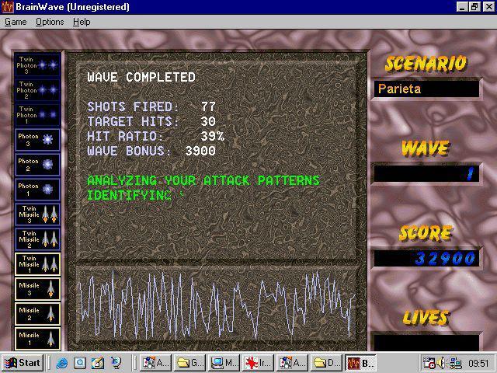Open the Game menu
Screen dimensions: 497x373
coord(16,22)
